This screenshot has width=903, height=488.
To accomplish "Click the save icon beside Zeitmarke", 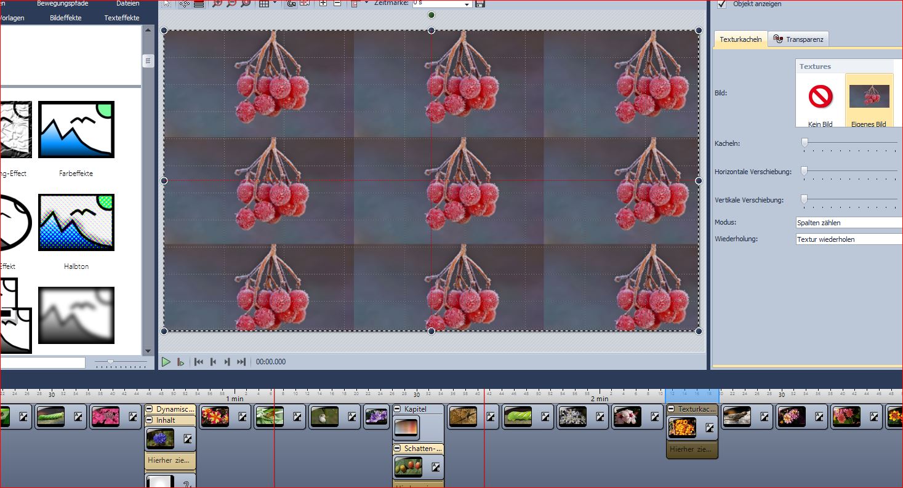I will (x=480, y=4).
